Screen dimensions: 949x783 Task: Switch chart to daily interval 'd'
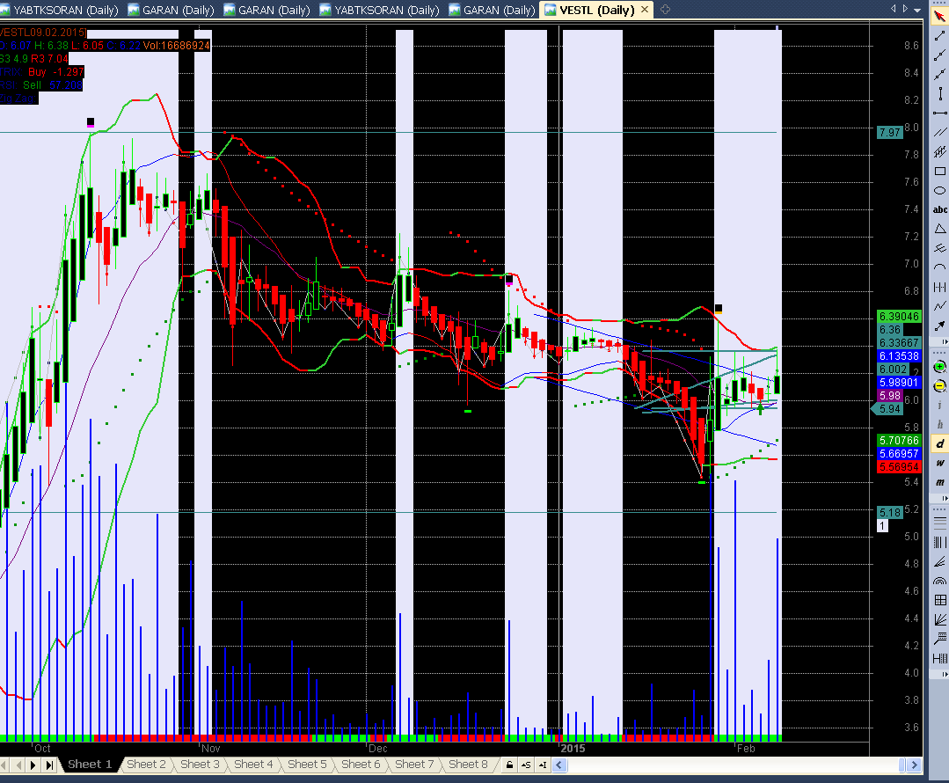coord(939,444)
